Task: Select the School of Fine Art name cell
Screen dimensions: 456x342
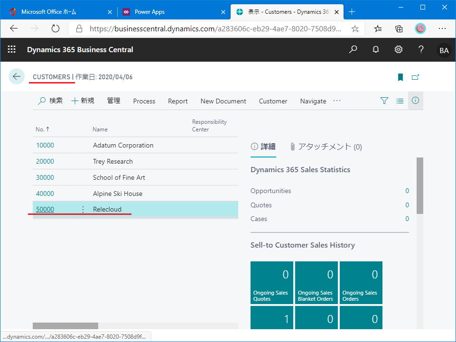Action: point(119,177)
